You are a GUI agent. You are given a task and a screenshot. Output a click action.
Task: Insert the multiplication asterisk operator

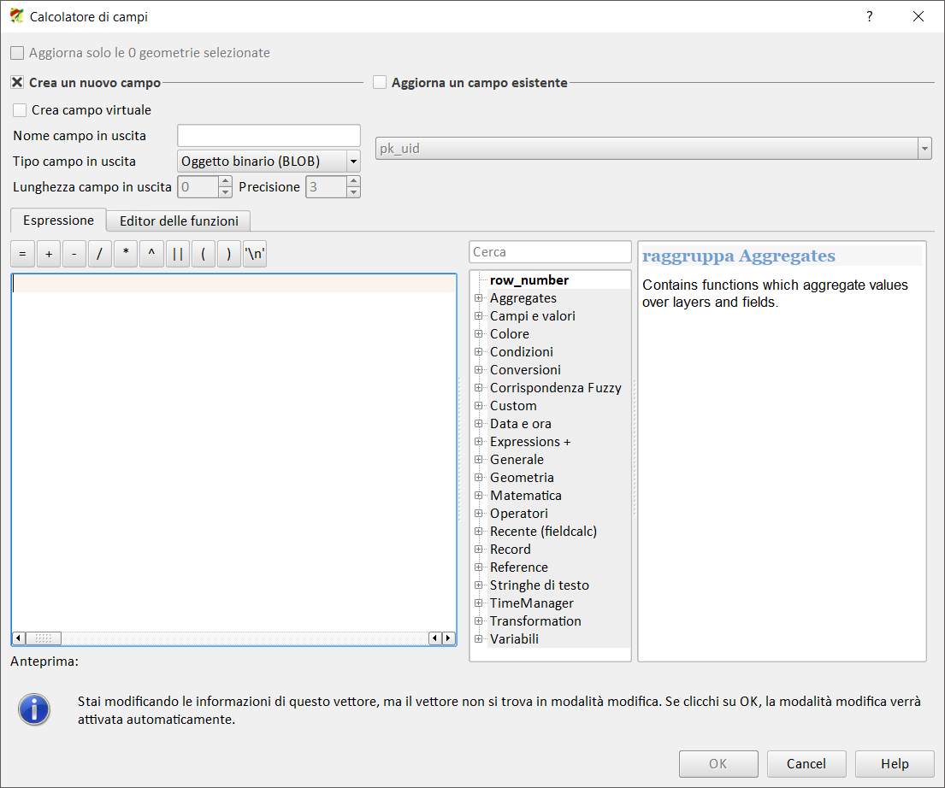click(126, 255)
